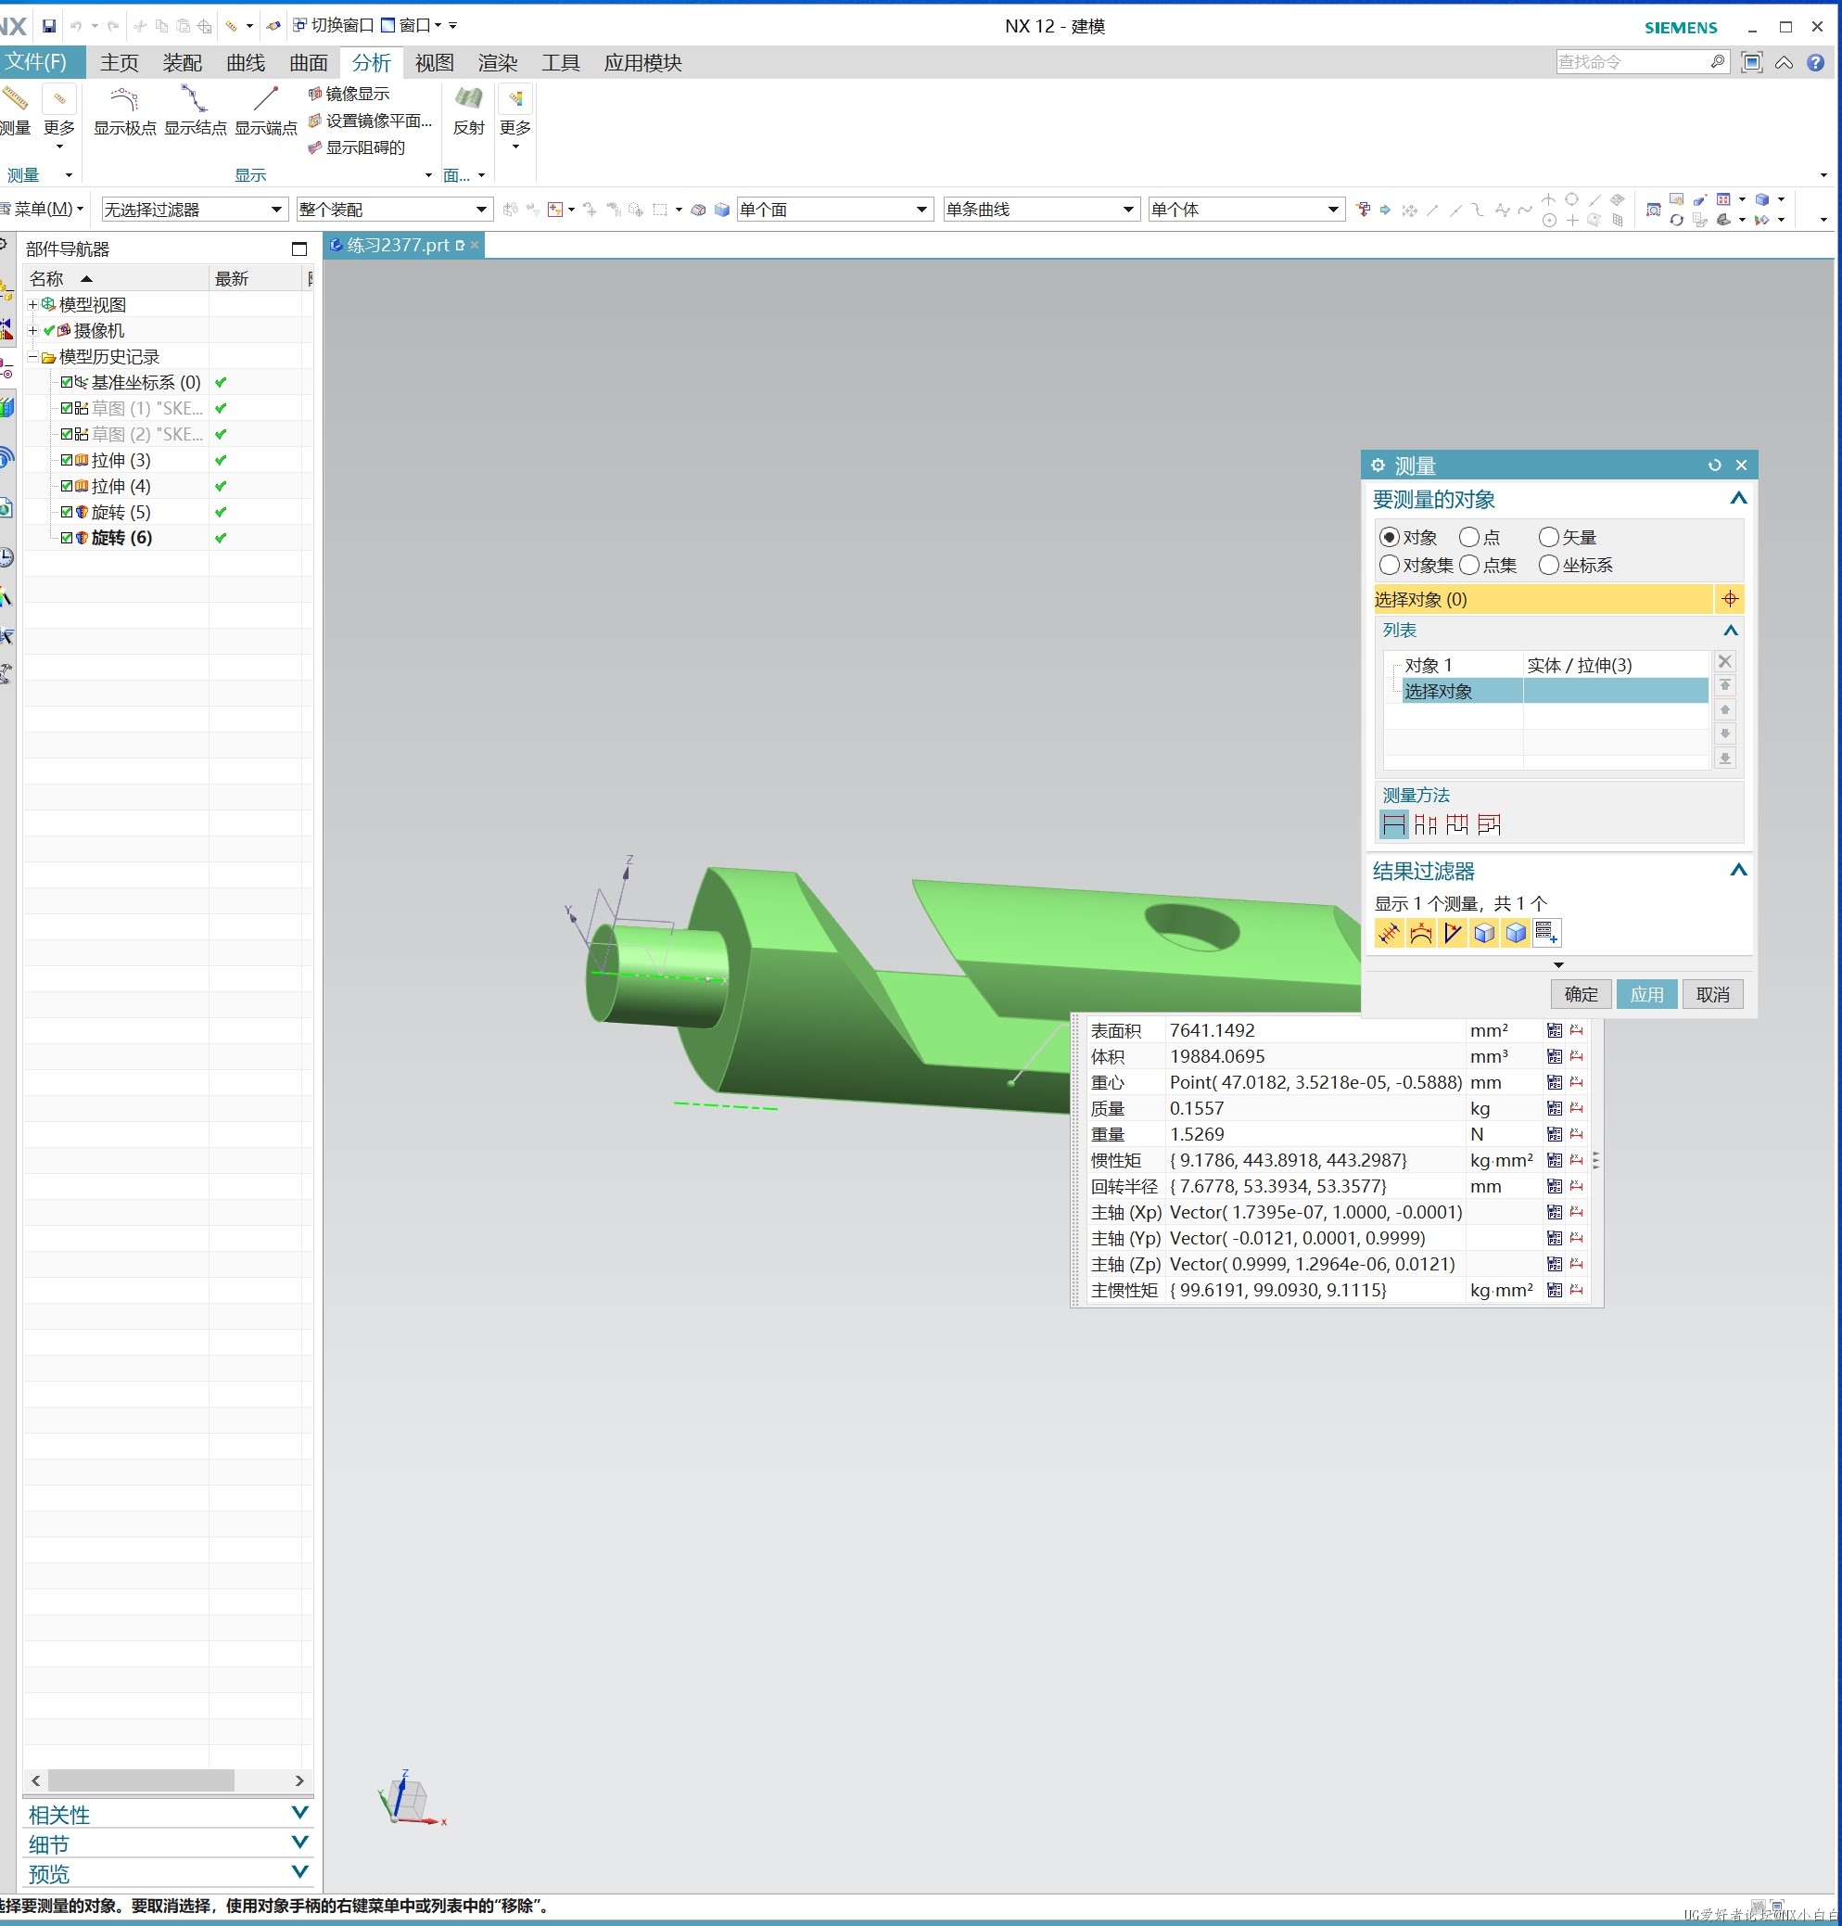
Task: Collapse the 模型历史记录 tree node
Action: pos(32,356)
